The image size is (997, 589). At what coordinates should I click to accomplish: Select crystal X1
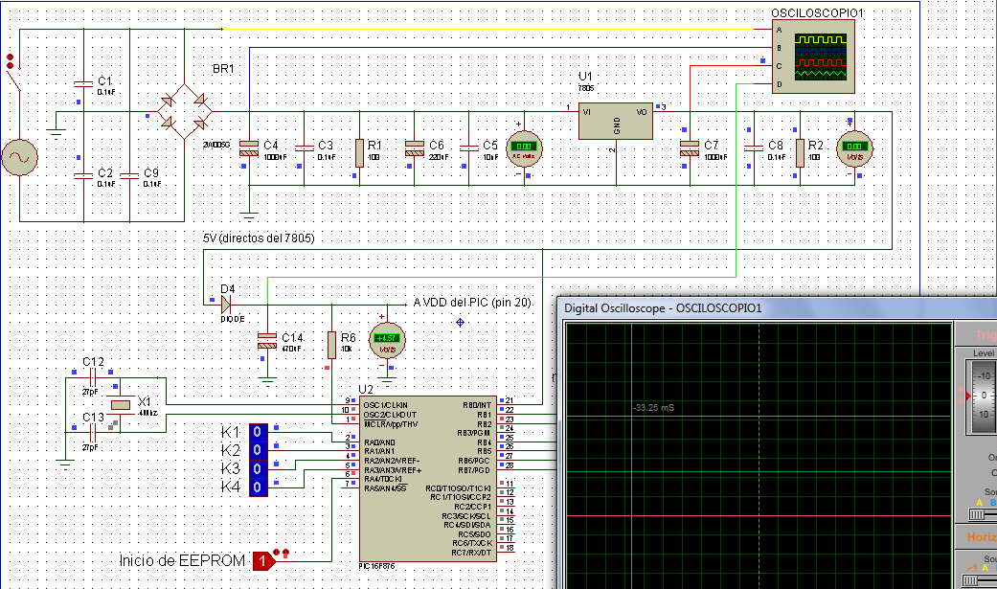pos(120,405)
